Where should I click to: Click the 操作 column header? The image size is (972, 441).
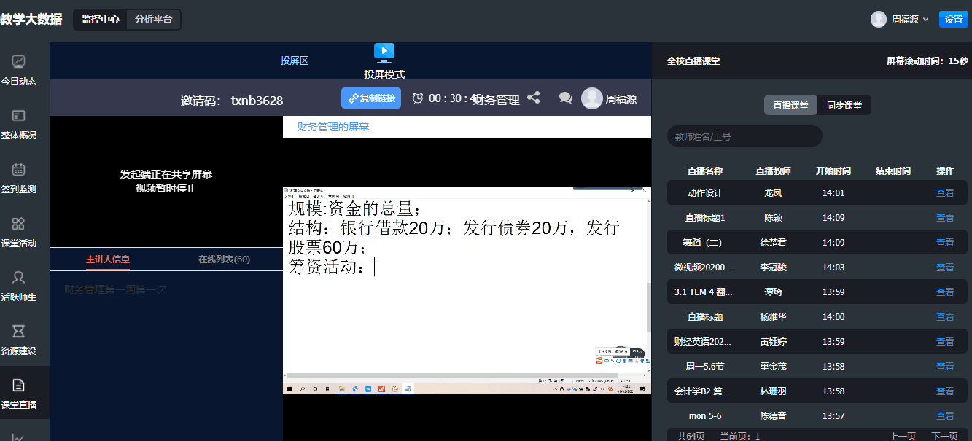click(x=945, y=171)
